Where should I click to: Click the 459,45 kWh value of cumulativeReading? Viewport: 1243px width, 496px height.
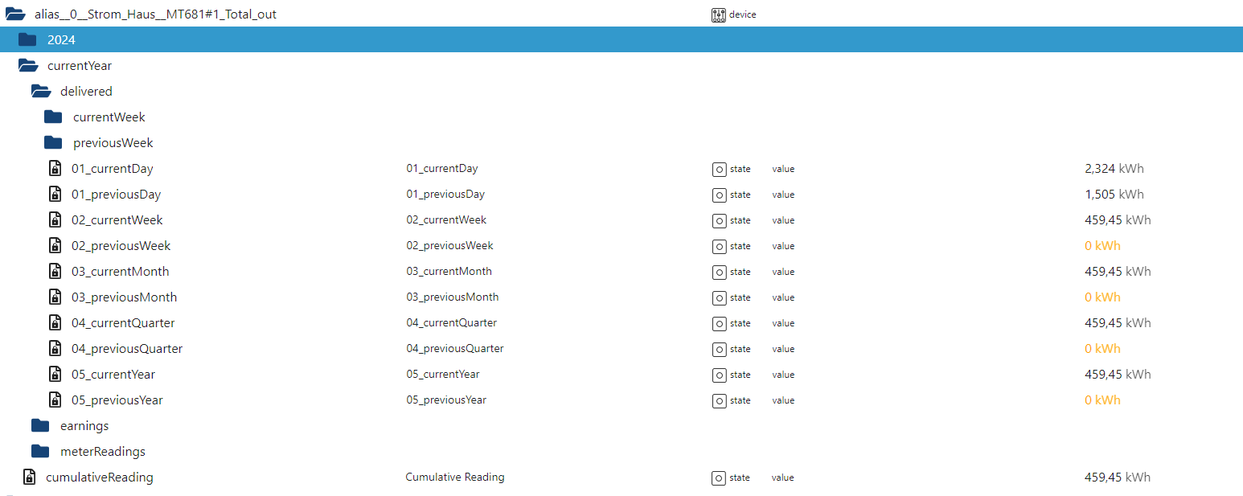coord(1118,478)
